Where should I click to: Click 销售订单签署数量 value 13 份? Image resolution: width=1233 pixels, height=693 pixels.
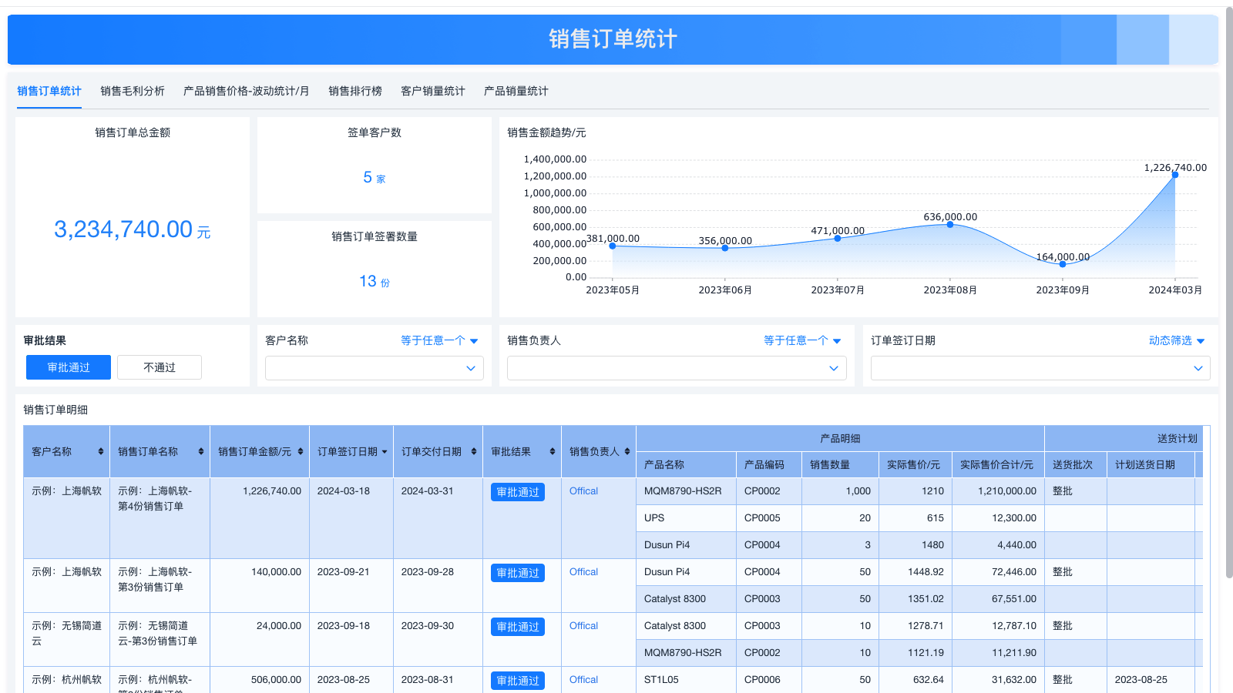click(375, 282)
